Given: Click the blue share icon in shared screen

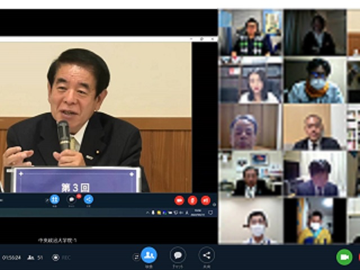Looking at the screenshot, I should [88, 200].
